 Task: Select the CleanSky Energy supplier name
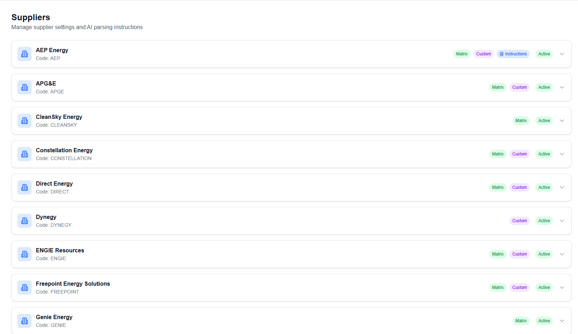59,117
